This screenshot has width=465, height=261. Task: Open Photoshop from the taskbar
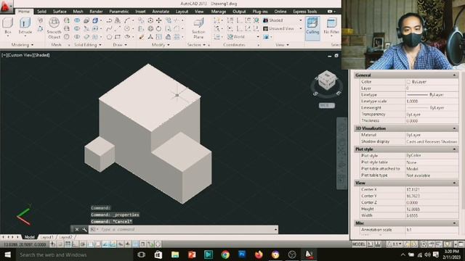[x=242, y=254]
